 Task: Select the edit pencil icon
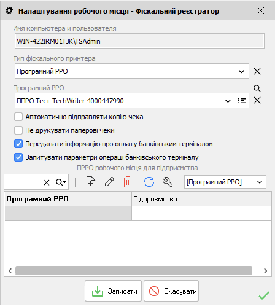click(109, 182)
